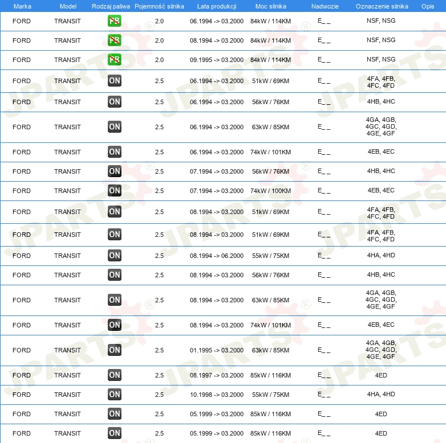Viewport: 446px width, 443px height.
Task: Click the PB fuel icon in the 08.1994 2.0 row
Action: click(x=114, y=40)
